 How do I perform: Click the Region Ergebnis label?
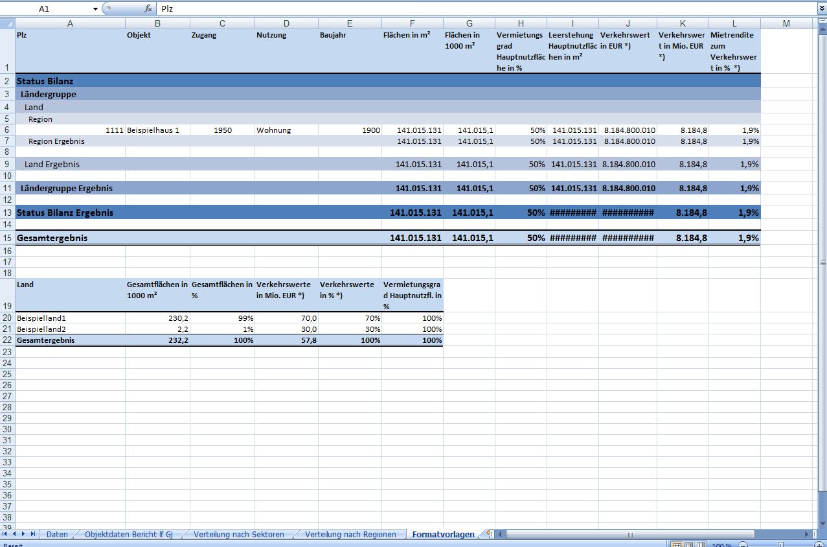(x=56, y=141)
